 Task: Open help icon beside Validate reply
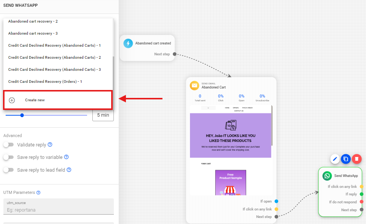pos(50,145)
